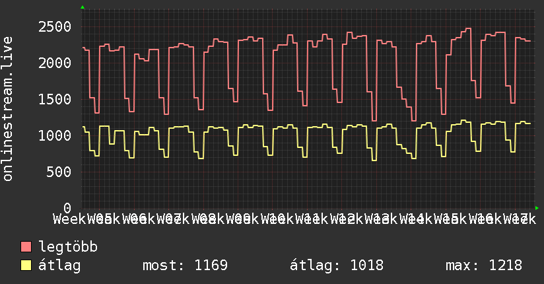This screenshot has height=284, width=544.
Task: Select the átlag legend label
Action: (x=60, y=266)
